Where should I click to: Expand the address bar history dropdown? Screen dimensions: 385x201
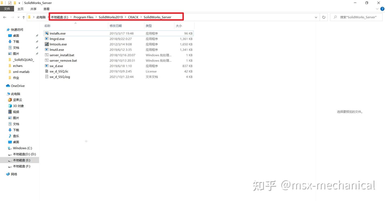(x=316, y=17)
